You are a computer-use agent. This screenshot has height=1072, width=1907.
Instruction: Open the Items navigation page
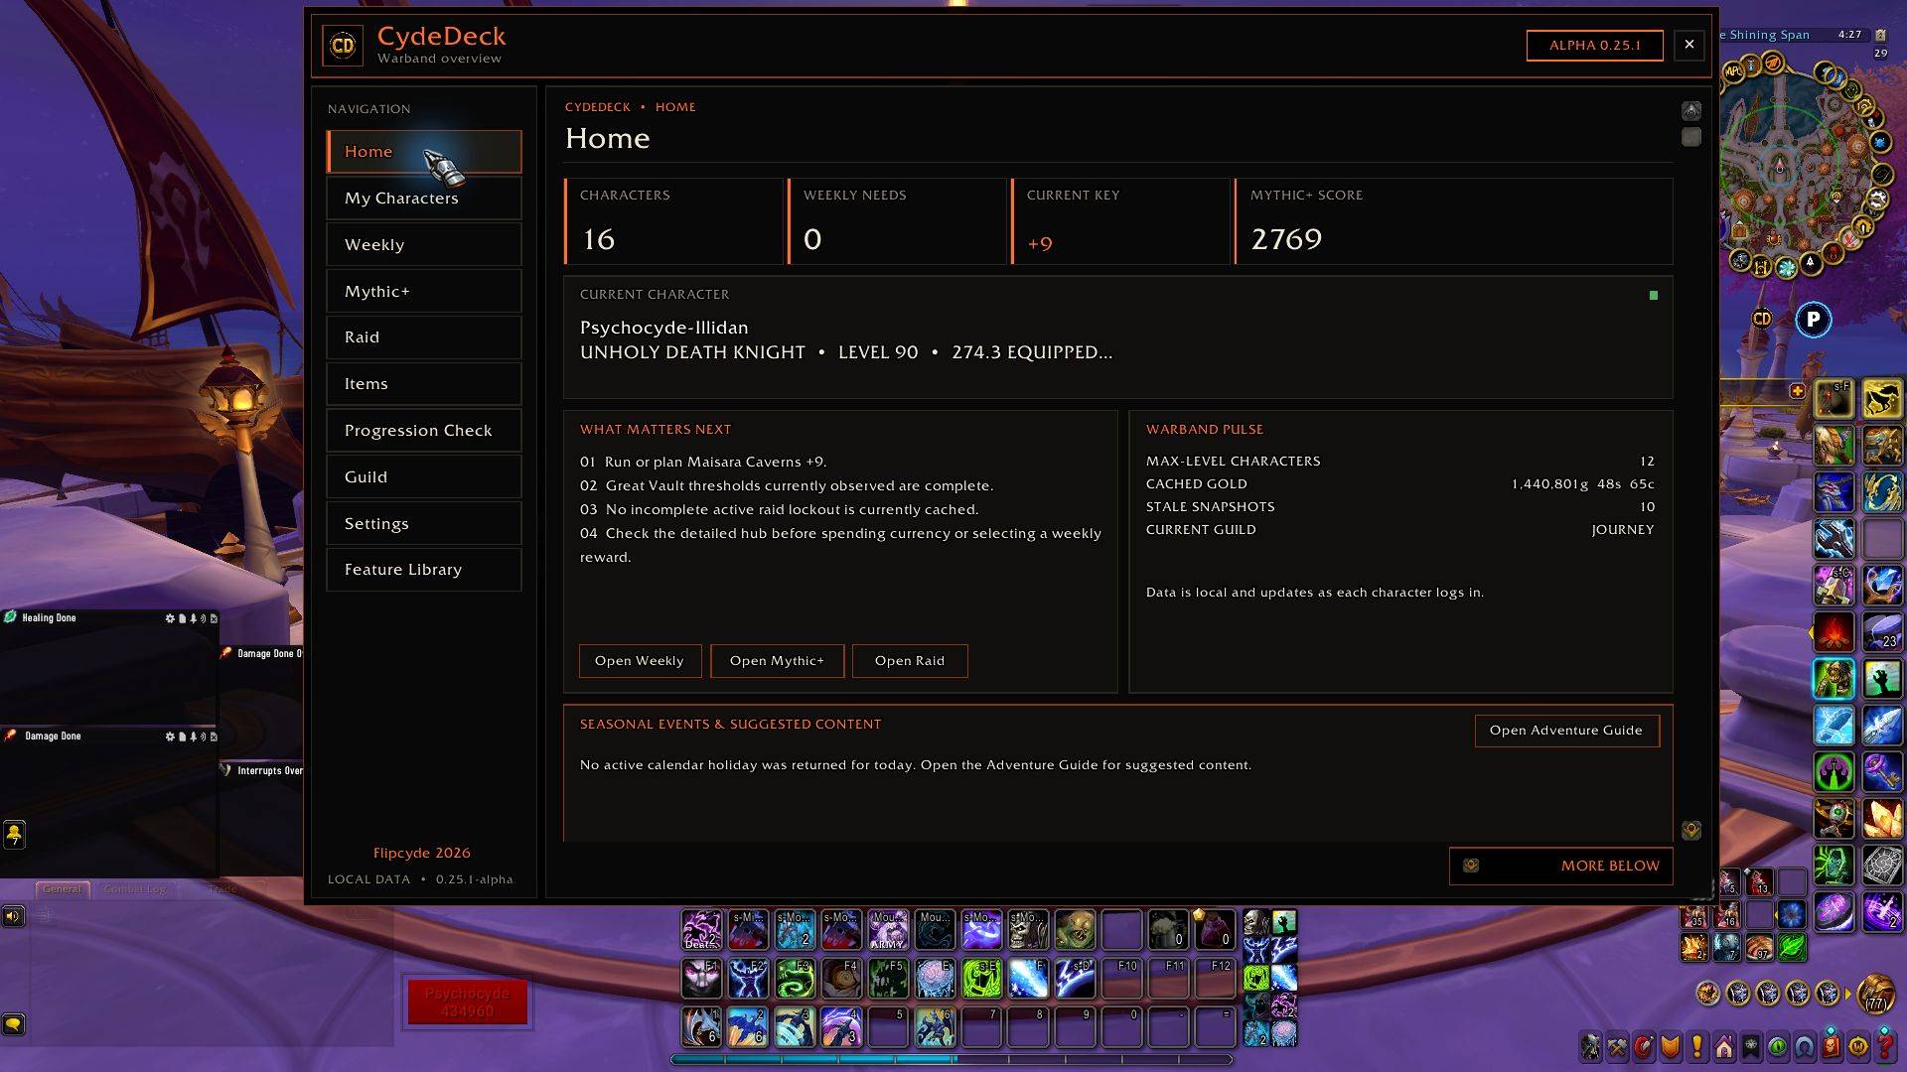pos(424,384)
